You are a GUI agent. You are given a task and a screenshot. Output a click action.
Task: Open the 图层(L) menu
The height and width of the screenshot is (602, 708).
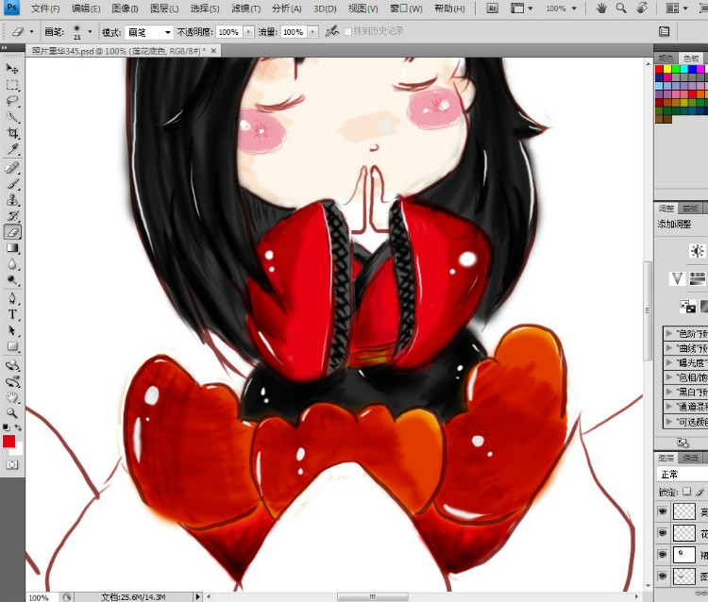pyautogui.click(x=164, y=8)
